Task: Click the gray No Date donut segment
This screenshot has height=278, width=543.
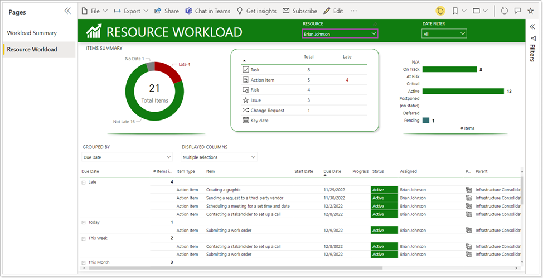Action: (151, 66)
